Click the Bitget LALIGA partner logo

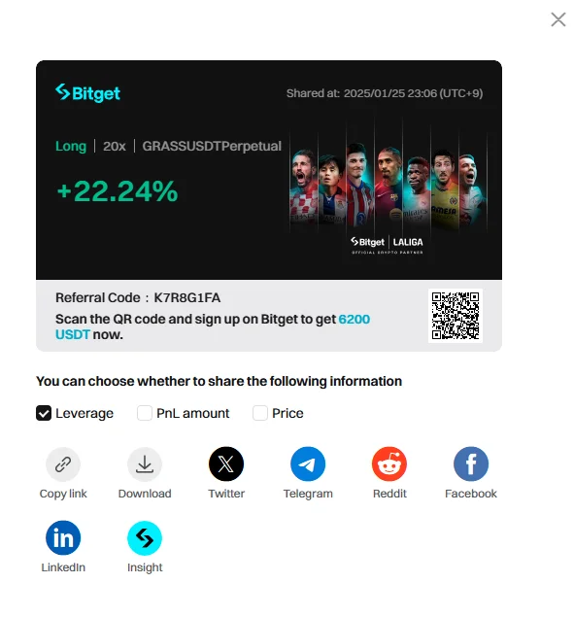(388, 245)
